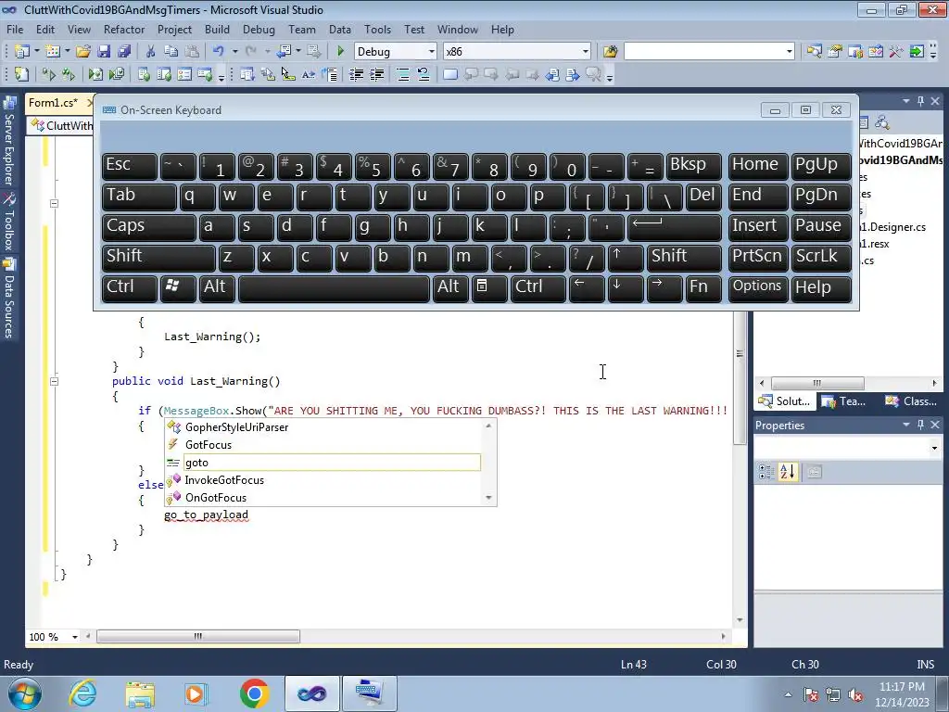Start debugging with the green play icon
The width and height of the screenshot is (949, 712).
[x=340, y=52]
